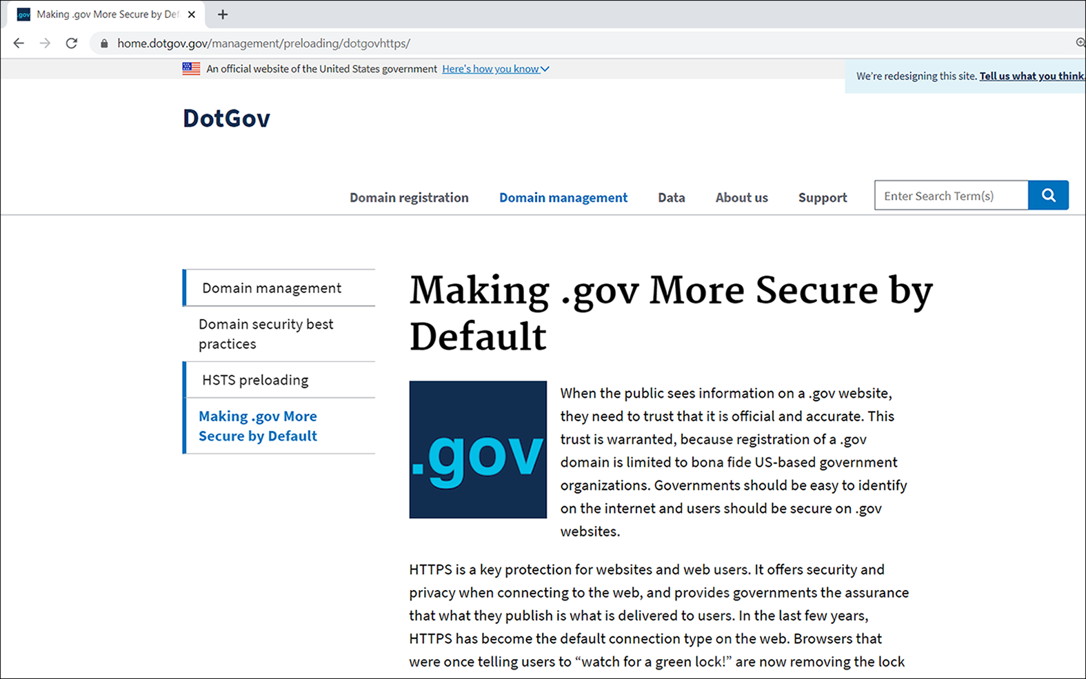The height and width of the screenshot is (679, 1086).
Task: Focus the Enter Search Term(s) field
Action: pos(951,195)
